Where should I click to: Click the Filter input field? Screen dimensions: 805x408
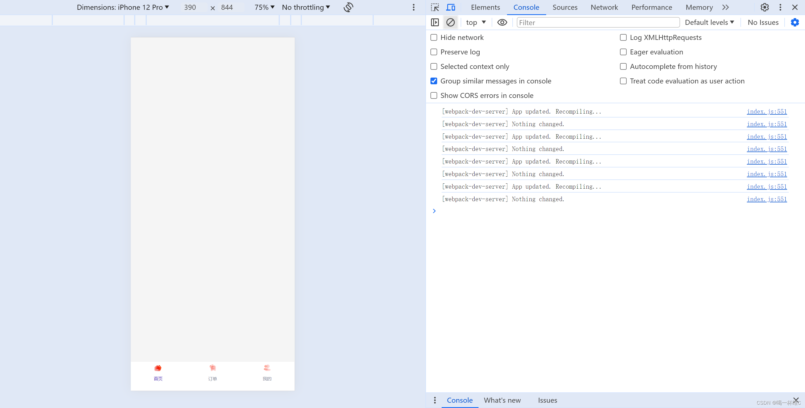pyautogui.click(x=598, y=22)
